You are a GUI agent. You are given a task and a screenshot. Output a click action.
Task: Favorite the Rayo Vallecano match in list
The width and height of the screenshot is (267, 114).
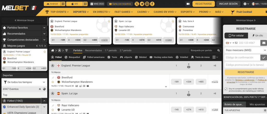53,110
